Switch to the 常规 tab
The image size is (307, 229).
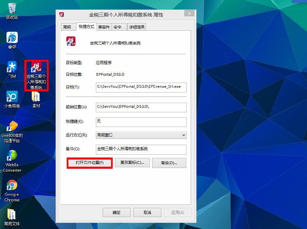coord(68,26)
